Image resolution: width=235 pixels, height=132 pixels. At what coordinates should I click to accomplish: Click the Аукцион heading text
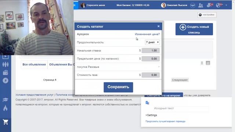pyautogui.click(x=83, y=34)
